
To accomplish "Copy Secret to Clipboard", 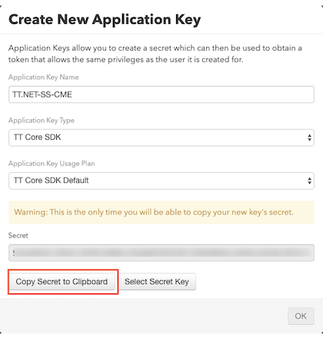I will 62,282.
